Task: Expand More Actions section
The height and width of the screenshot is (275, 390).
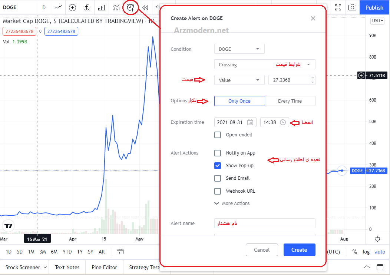Action: (232, 203)
